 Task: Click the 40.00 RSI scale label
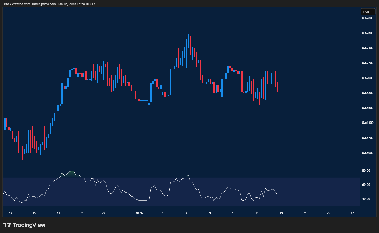click(366, 199)
